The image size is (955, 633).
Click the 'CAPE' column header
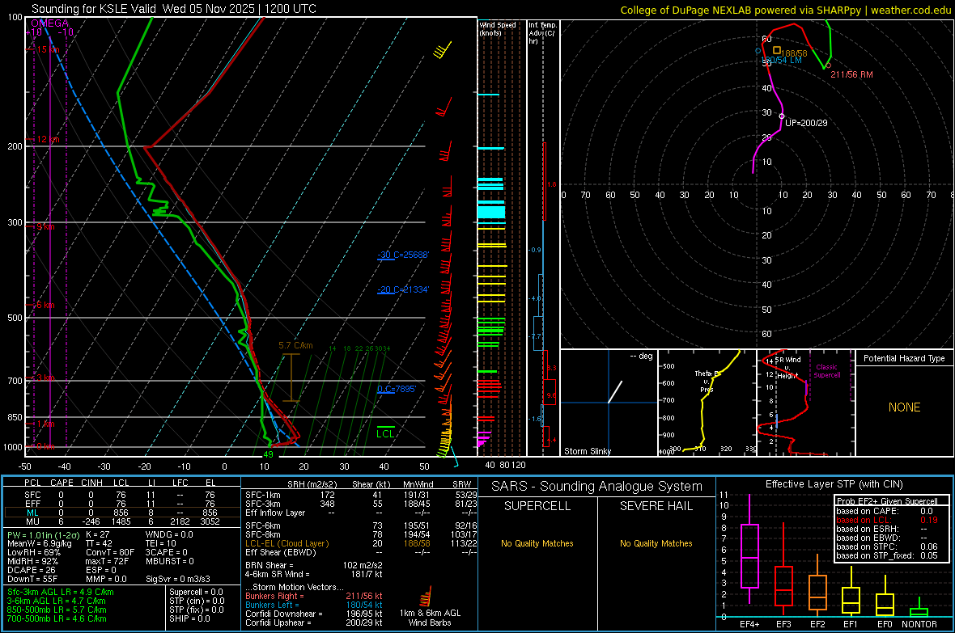click(x=62, y=483)
